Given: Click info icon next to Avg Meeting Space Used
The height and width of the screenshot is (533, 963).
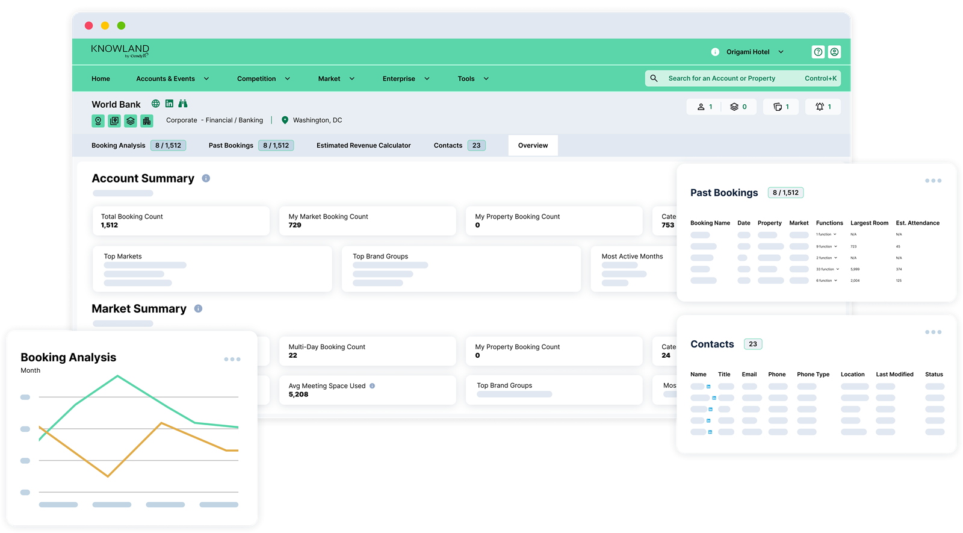Looking at the screenshot, I should pyautogui.click(x=372, y=386).
